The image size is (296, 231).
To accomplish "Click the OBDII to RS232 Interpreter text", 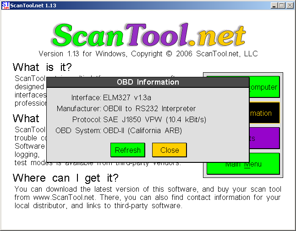I will coord(149,108).
